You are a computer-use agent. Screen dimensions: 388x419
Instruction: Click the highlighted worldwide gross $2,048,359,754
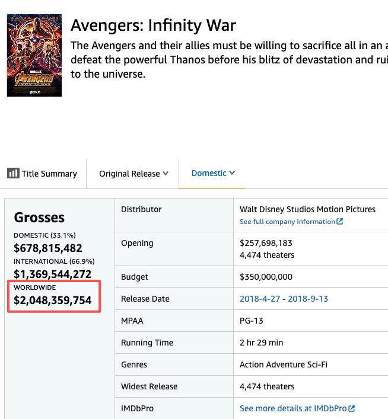point(53,300)
